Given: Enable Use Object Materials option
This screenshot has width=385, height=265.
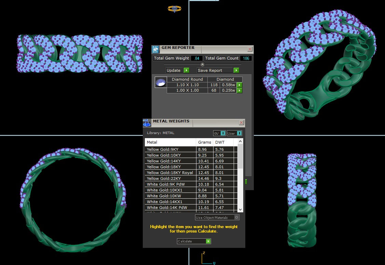Looking at the screenshot, I should pos(237,217).
